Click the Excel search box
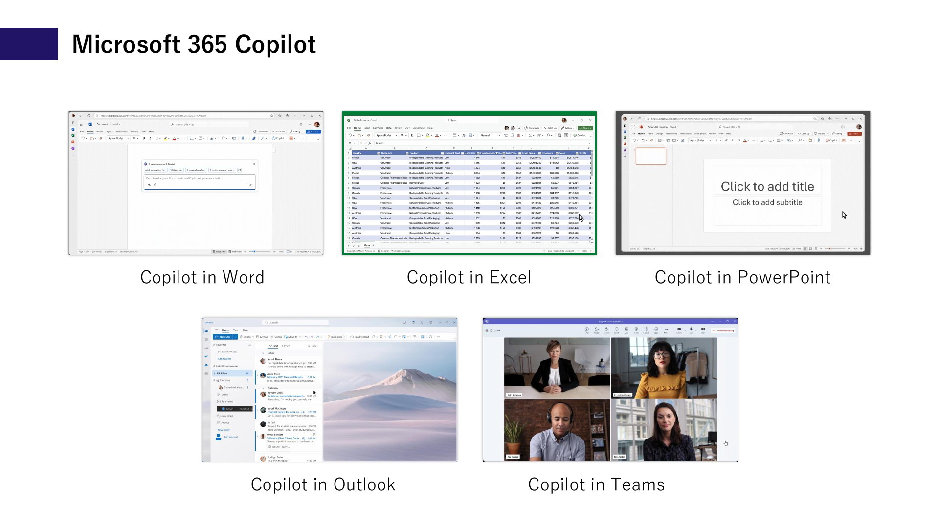 [x=472, y=120]
